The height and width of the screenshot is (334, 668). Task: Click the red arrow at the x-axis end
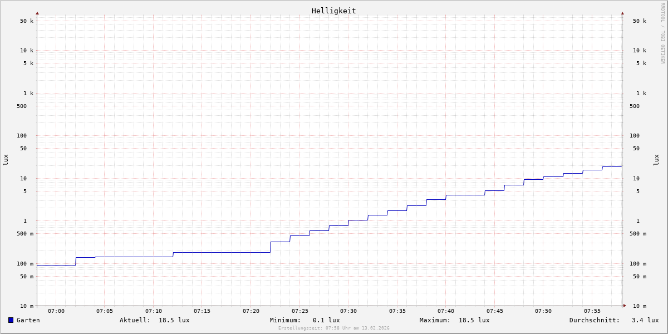point(625,306)
